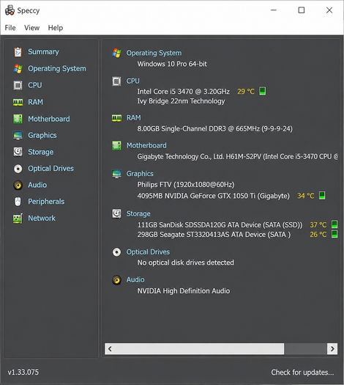Click the '298GB Seagate ST3320413AS' storage line

tap(214, 235)
